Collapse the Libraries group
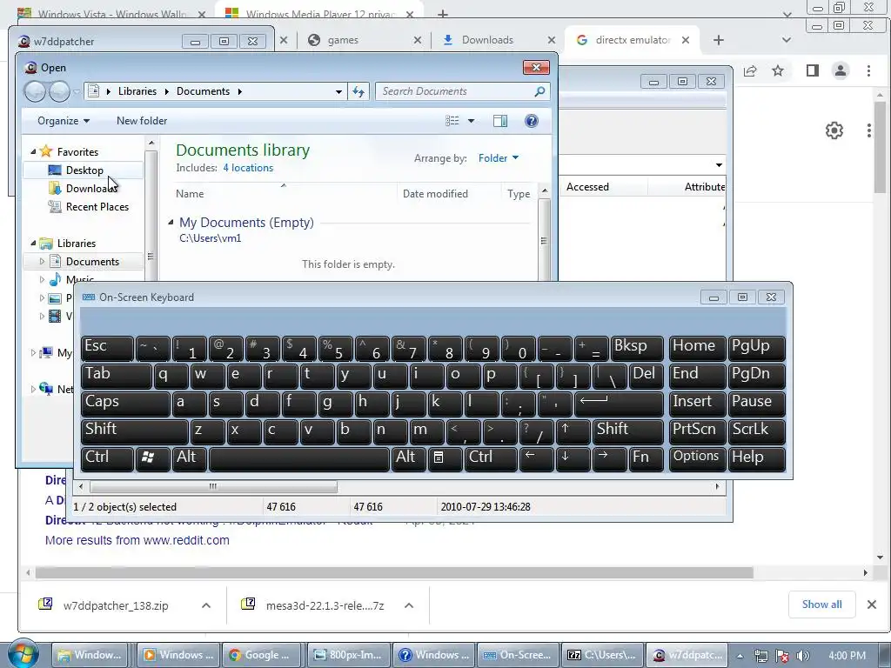Viewport: 891px width, 668px height. (33, 244)
